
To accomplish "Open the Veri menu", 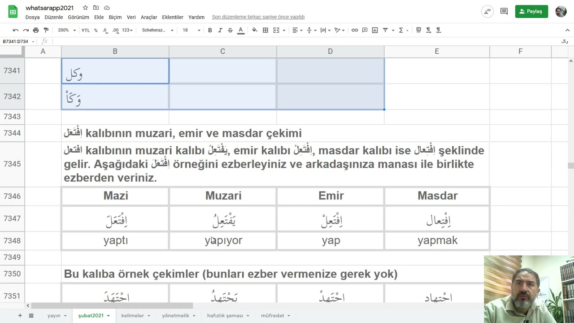I will [x=131, y=17].
